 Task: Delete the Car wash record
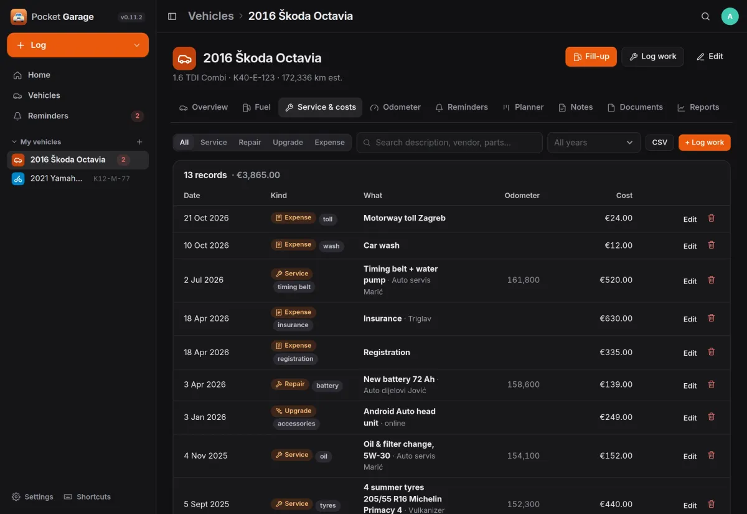coord(712,245)
